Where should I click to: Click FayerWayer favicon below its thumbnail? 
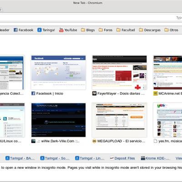[x=94, y=93]
